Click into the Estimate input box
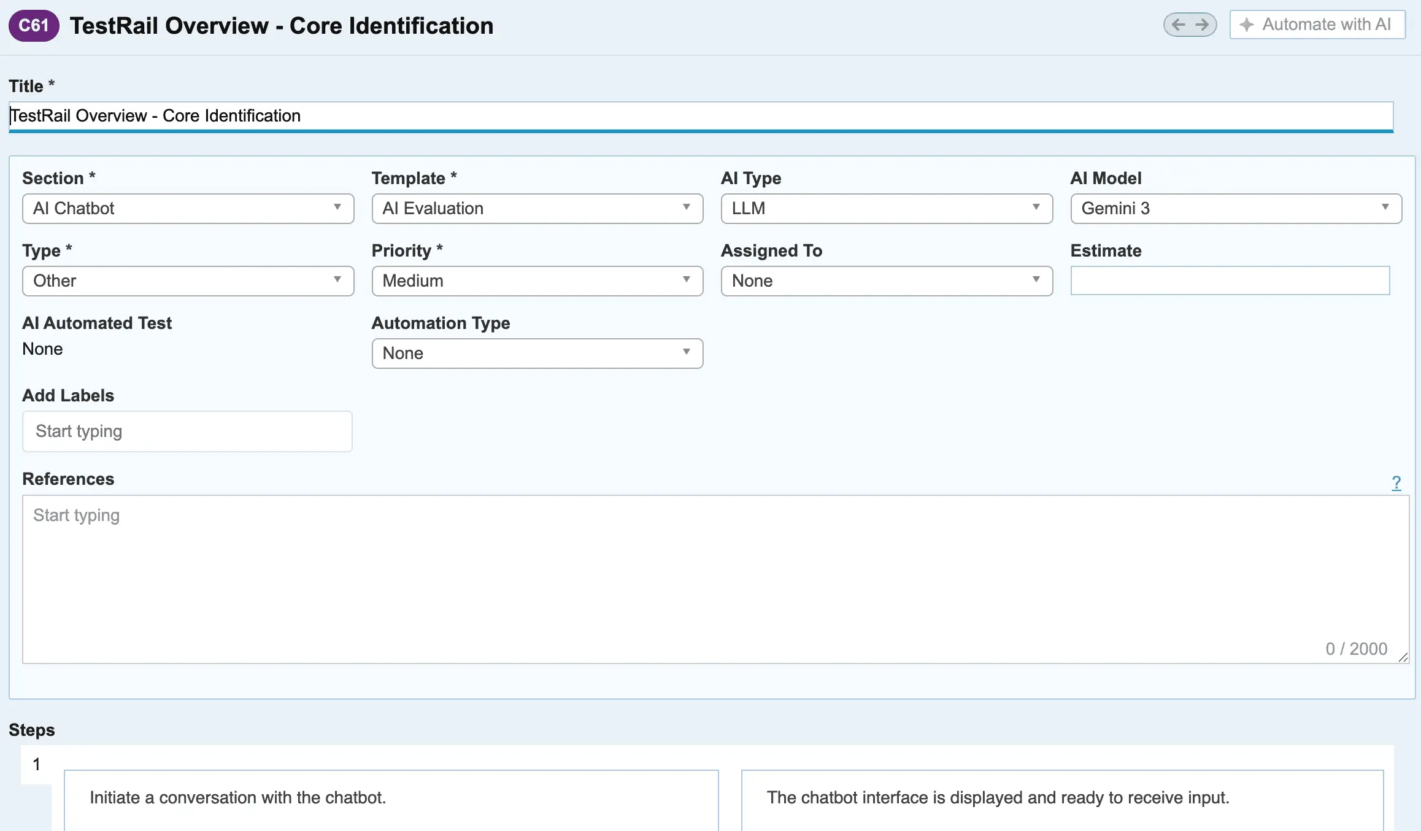 [x=1230, y=280]
